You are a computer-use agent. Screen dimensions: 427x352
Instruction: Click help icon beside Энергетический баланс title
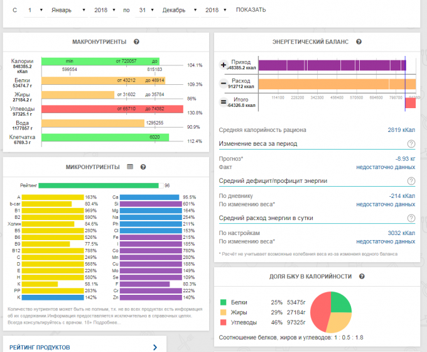coord(359,41)
